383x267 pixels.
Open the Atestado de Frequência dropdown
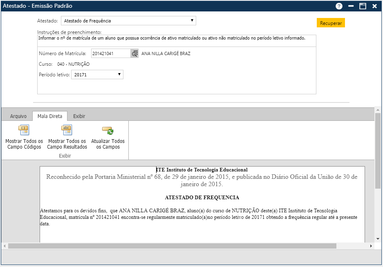tap(128, 20)
